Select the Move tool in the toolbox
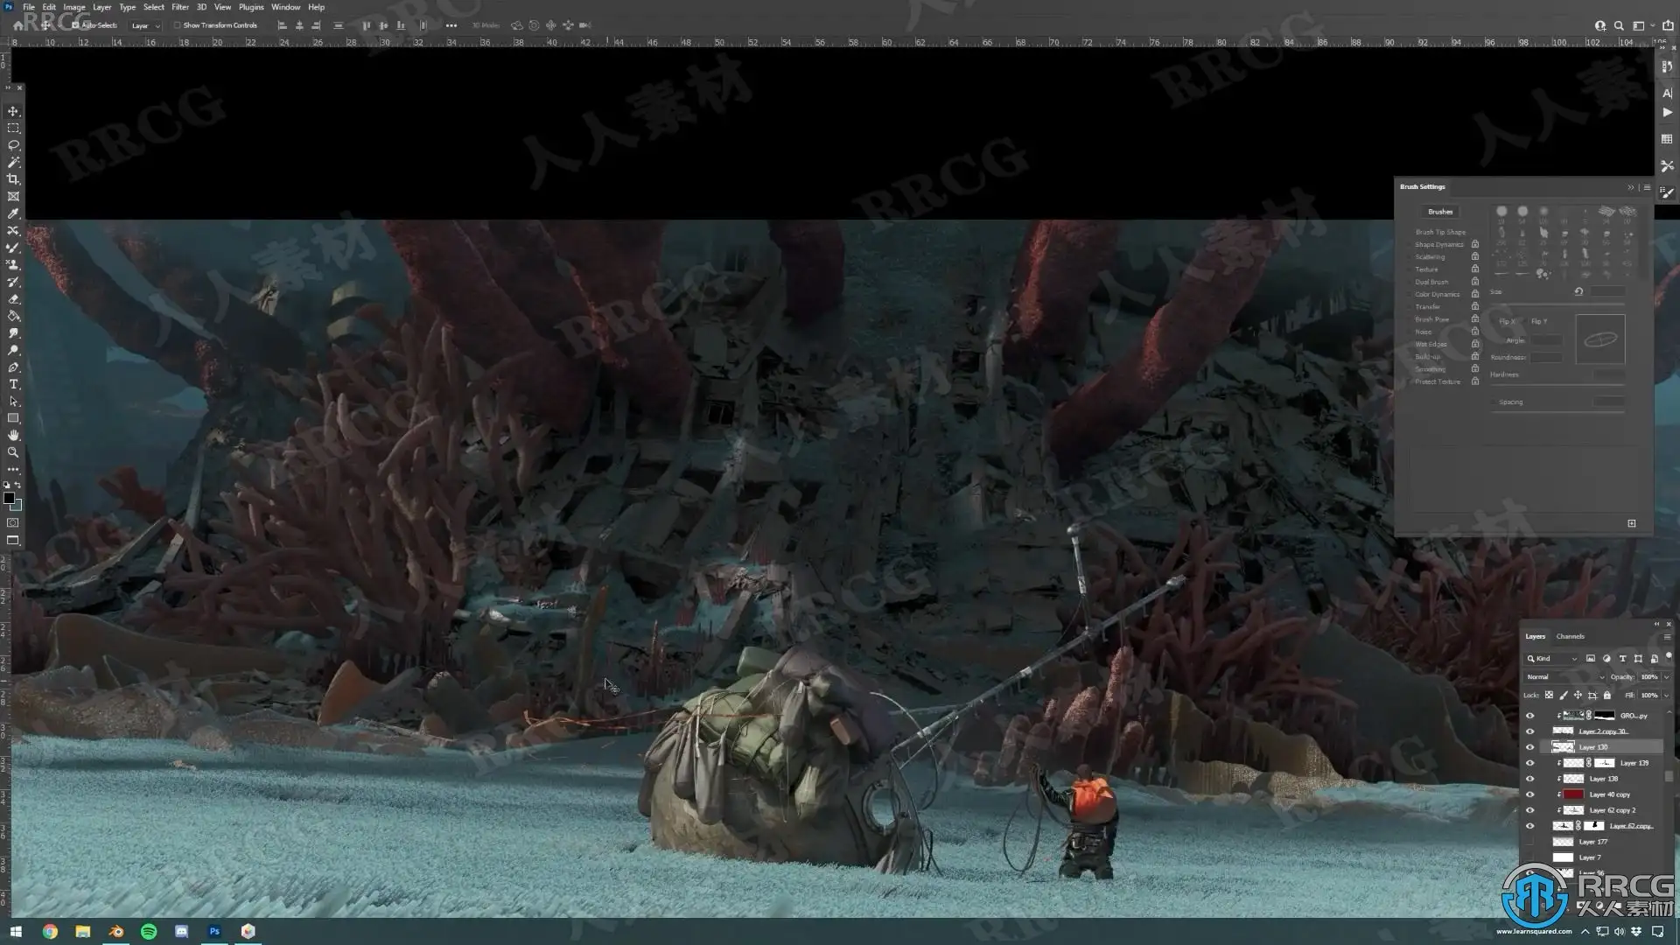The height and width of the screenshot is (945, 1680). pyautogui.click(x=13, y=111)
